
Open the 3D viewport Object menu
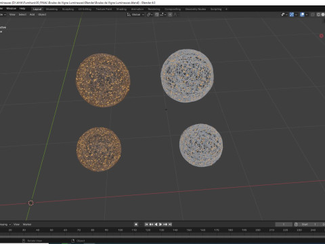point(42,14)
